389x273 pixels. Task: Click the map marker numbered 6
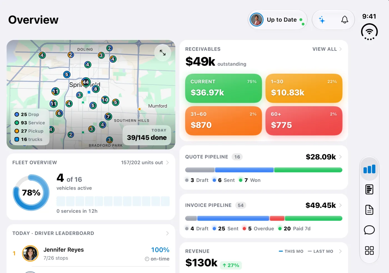[59, 113]
